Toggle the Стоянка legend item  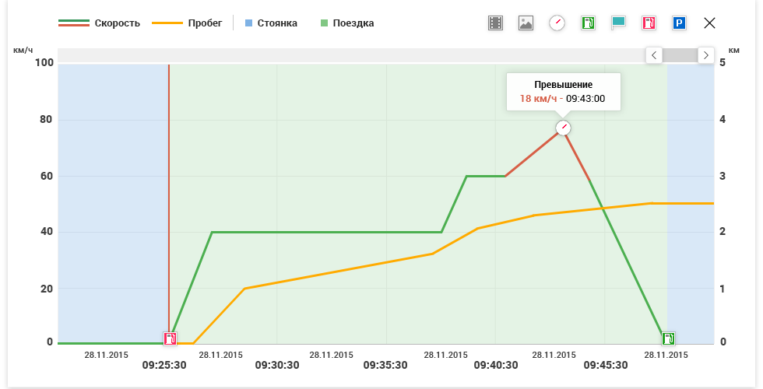pyautogui.click(x=272, y=23)
